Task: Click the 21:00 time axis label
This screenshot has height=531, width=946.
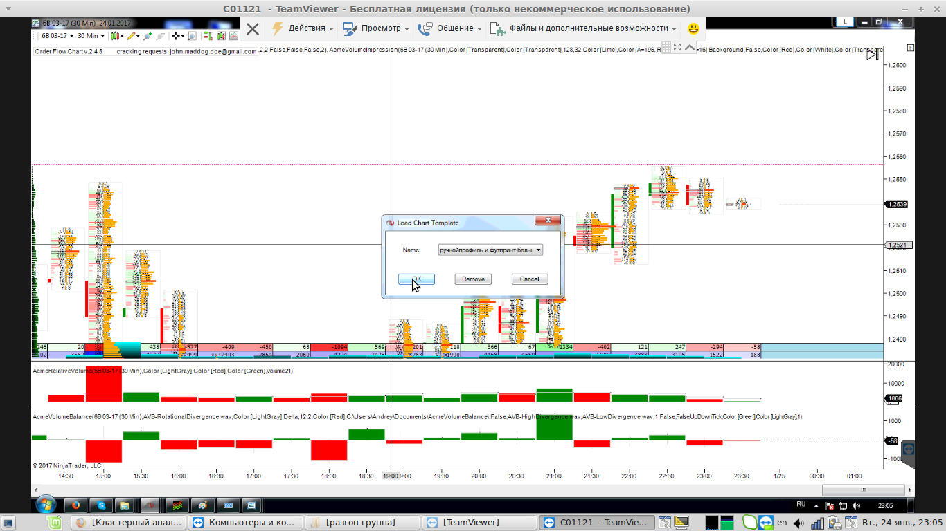Action: (x=553, y=476)
